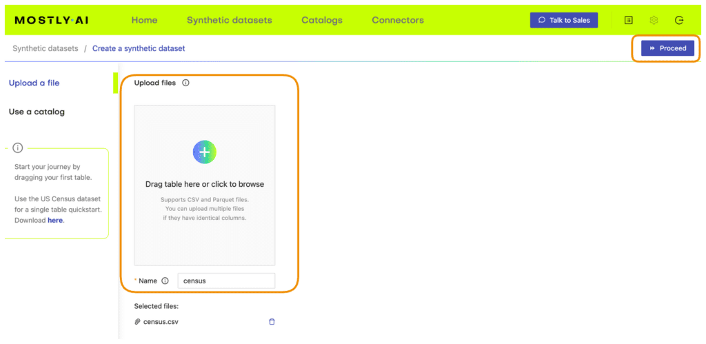Click the Selected files label
The image size is (706, 344).
157,306
